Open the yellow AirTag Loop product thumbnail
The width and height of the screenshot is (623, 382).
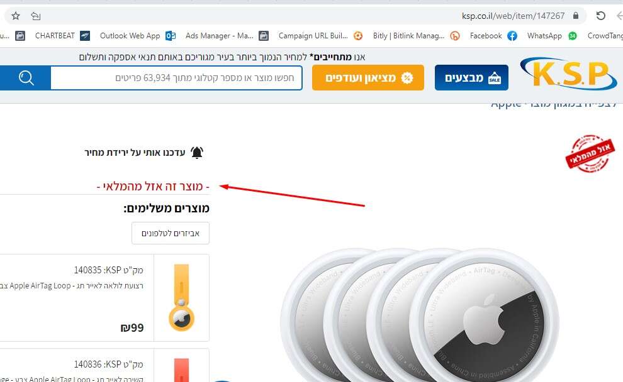coord(182,298)
